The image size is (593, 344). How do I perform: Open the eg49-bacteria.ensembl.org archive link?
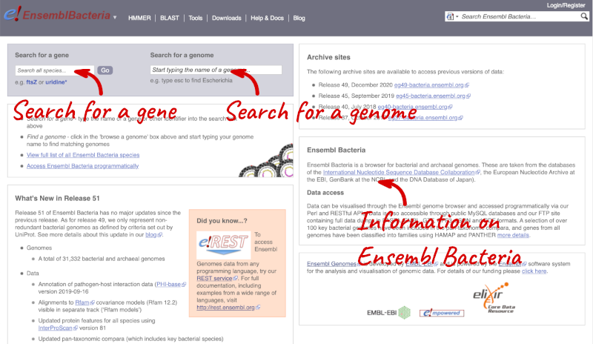(x=429, y=85)
